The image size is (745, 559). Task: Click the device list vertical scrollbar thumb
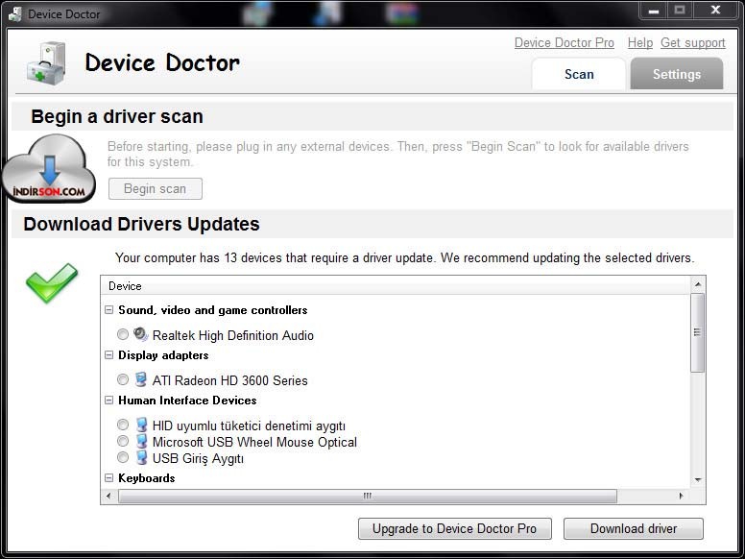pyautogui.click(x=698, y=332)
